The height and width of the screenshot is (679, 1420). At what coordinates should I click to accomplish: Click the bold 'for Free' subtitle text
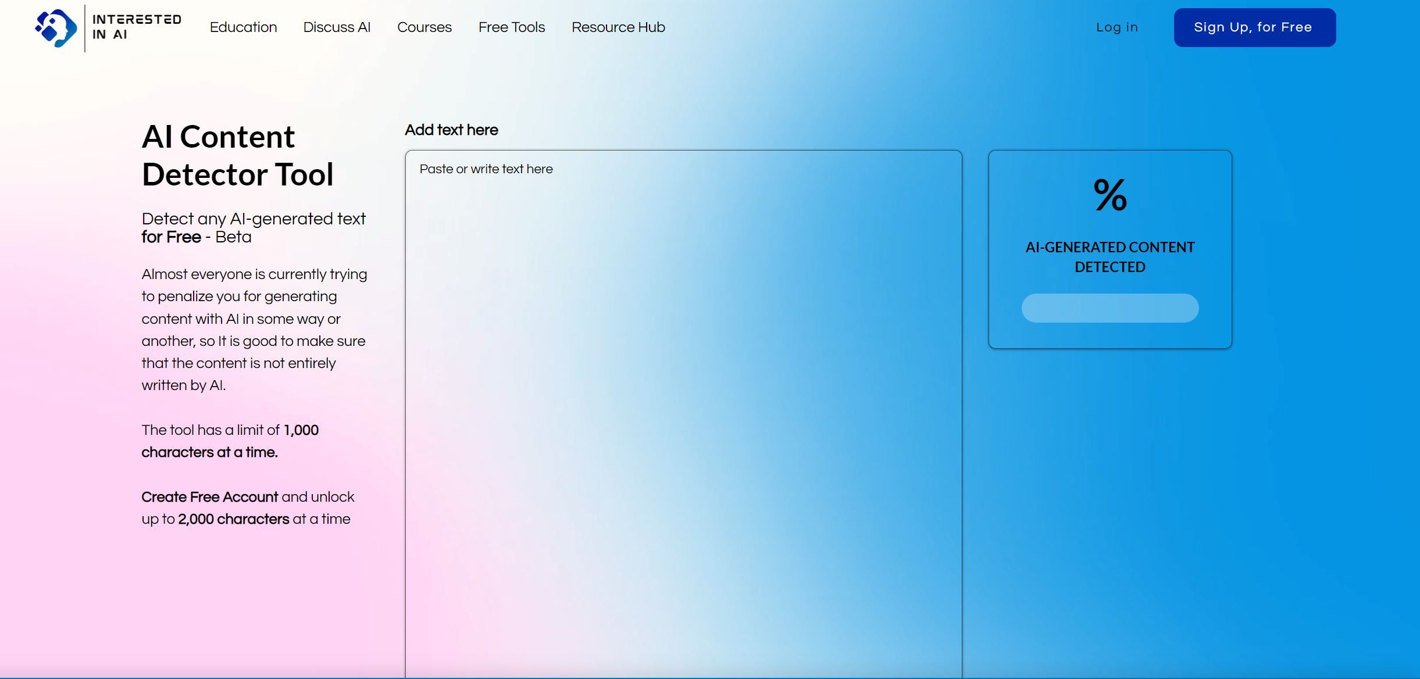click(x=171, y=237)
